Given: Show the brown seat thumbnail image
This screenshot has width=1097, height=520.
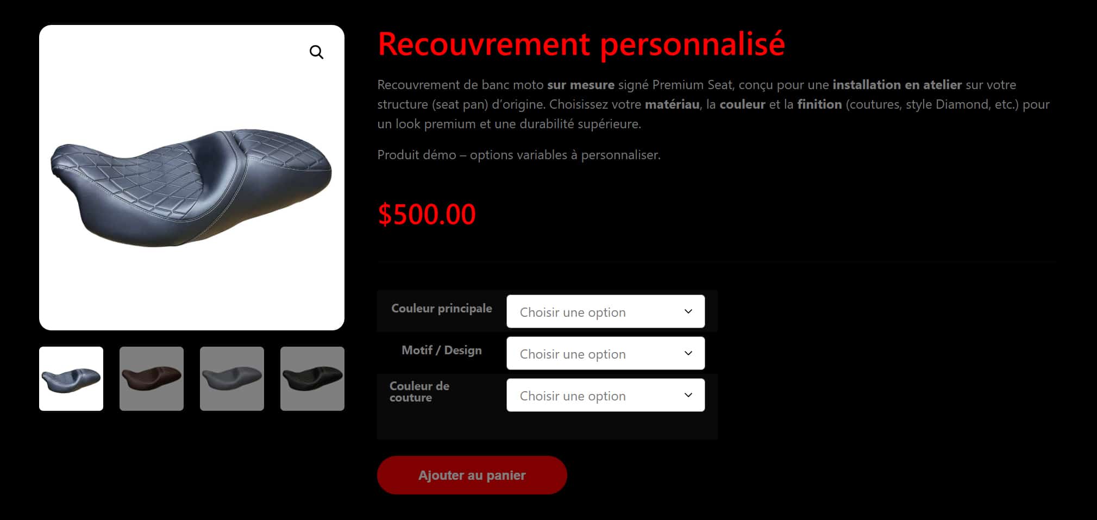Looking at the screenshot, I should (x=152, y=379).
